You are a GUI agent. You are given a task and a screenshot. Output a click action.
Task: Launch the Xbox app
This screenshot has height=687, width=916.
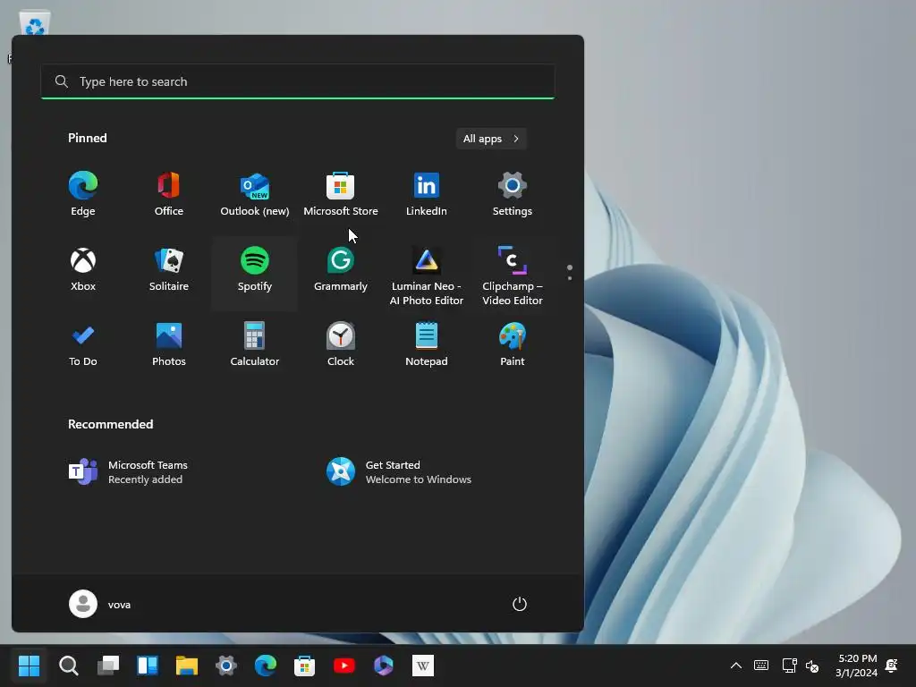pos(83,269)
